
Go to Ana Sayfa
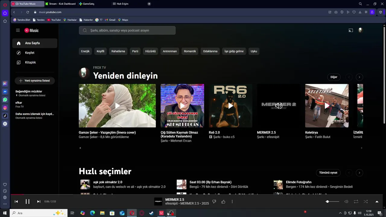[35, 43]
